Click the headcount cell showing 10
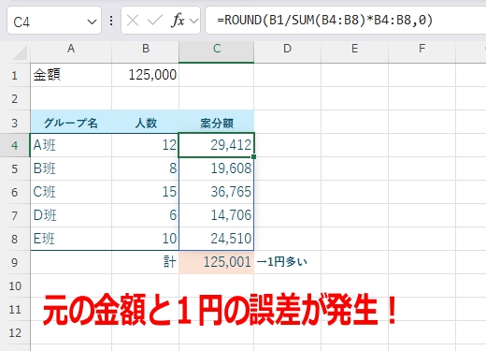Image resolution: width=486 pixels, height=351 pixels. point(146,239)
